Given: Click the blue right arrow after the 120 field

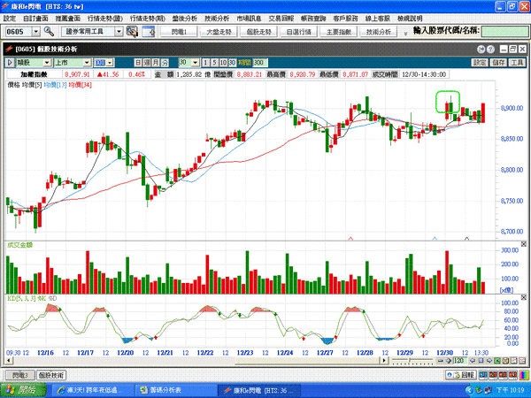Looking at the screenshot, I should click(x=489, y=361).
